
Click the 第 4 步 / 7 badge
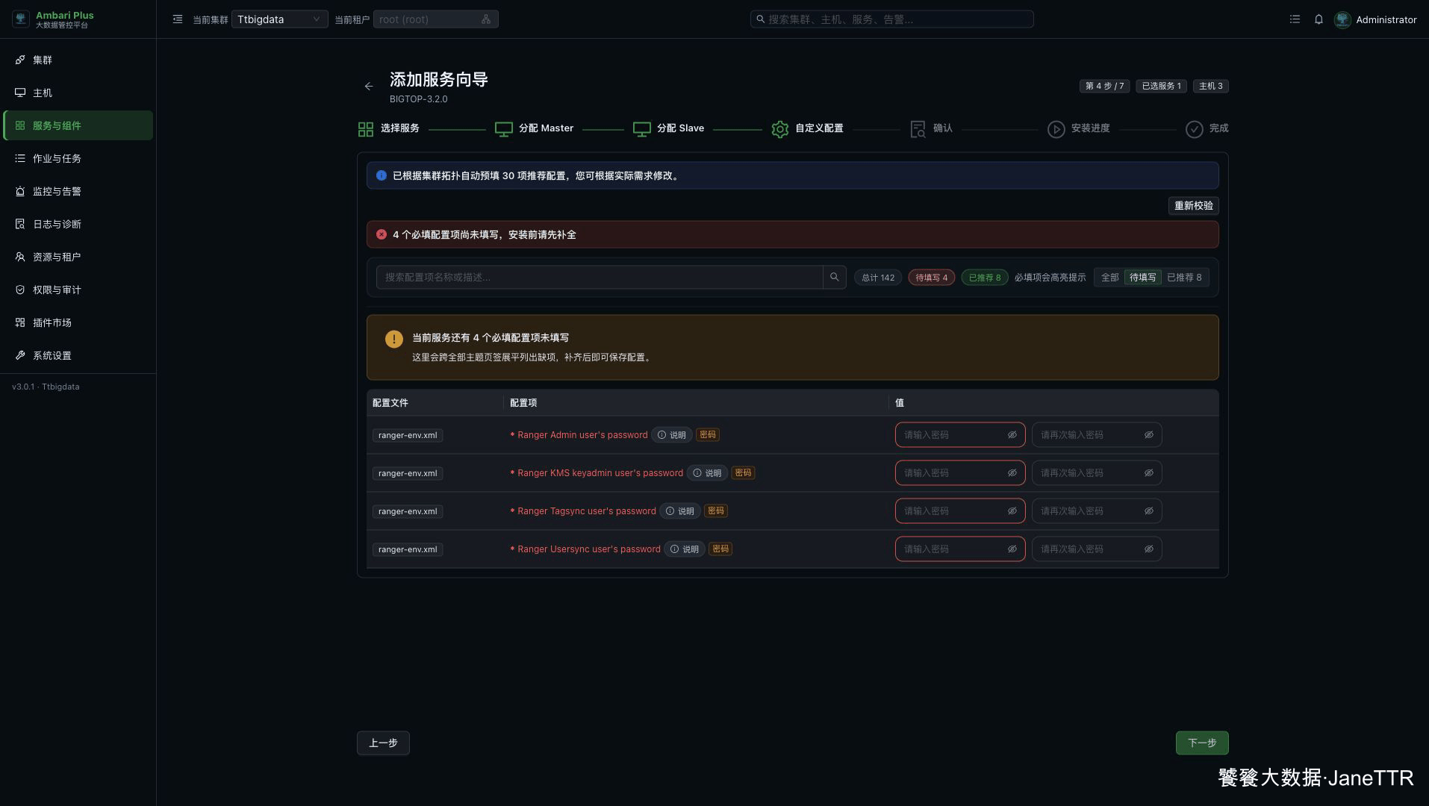pos(1104,87)
